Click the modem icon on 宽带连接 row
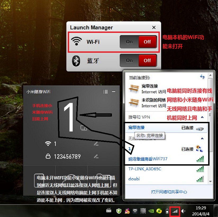This screenshot has width=218, height=217. [x=200, y=129]
